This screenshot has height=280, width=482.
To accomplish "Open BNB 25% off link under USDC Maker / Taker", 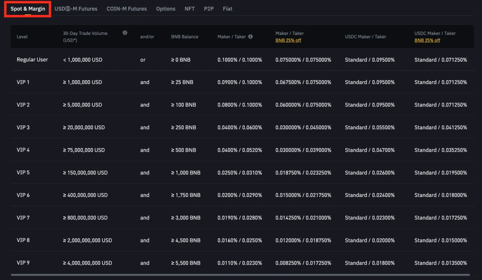I will pyautogui.click(x=427, y=40).
